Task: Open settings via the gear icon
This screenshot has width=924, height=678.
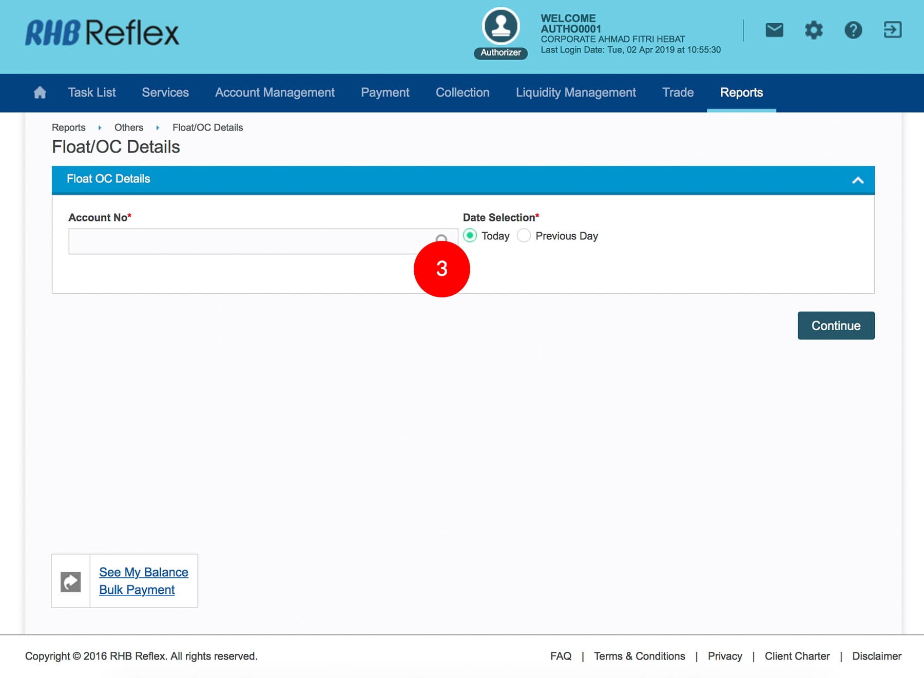Action: click(814, 30)
